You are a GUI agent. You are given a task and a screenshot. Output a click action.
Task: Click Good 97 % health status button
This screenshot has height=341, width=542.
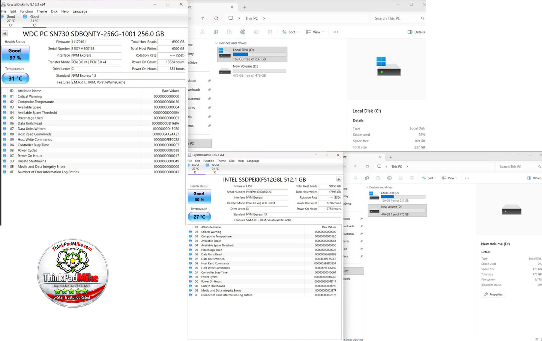[15, 54]
